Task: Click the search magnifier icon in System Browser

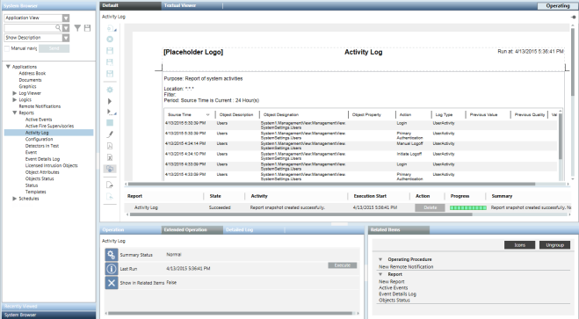Action: coord(58,28)
